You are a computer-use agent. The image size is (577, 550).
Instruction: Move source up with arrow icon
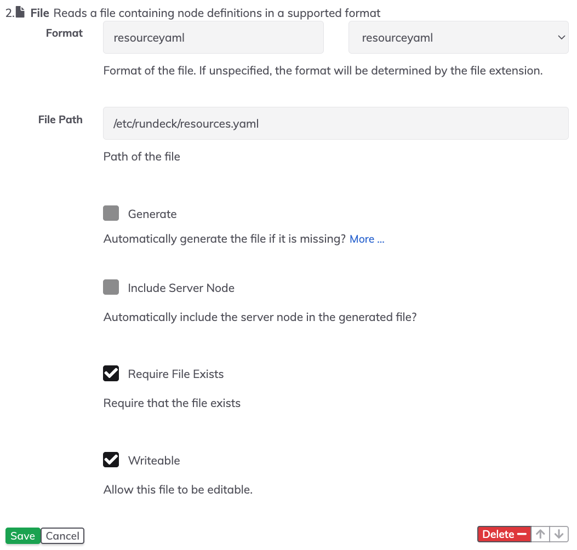tap(540, 534)
